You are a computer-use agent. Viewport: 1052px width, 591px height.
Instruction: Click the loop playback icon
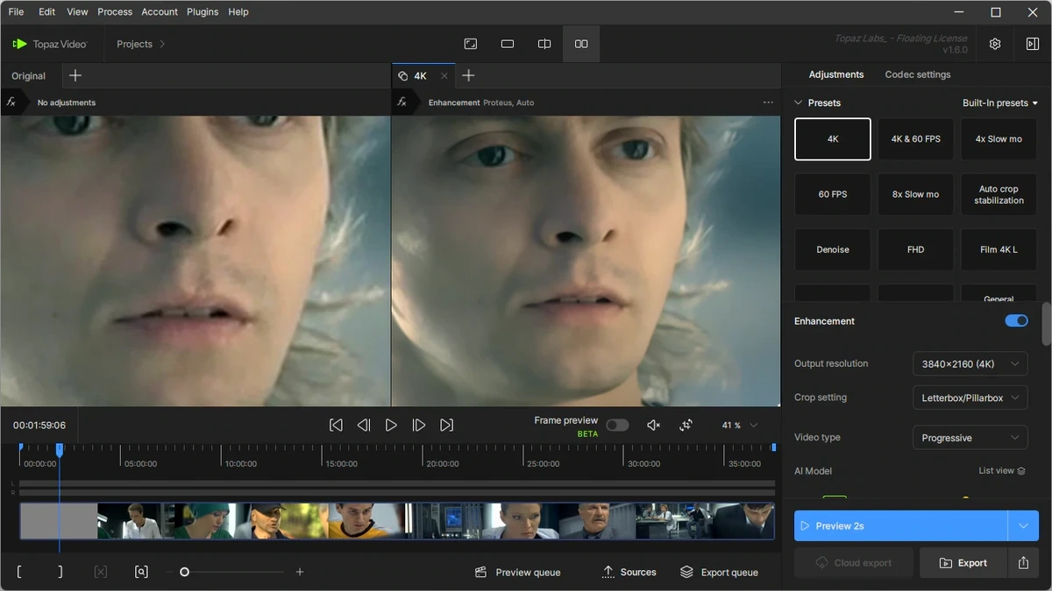(x=686, y=425)
